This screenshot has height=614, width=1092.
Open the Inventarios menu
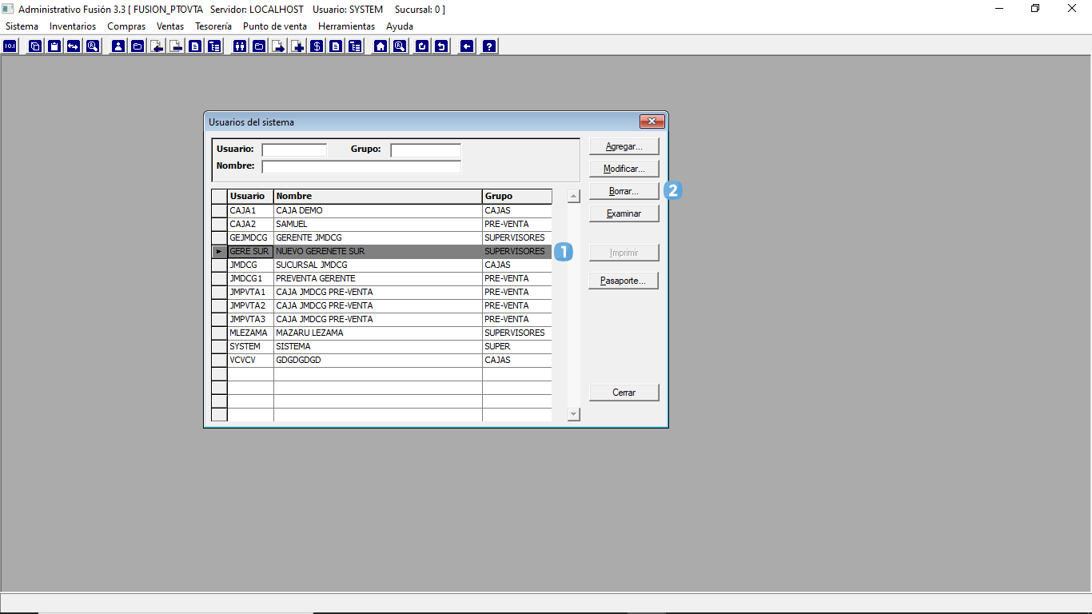pos(73,26)
